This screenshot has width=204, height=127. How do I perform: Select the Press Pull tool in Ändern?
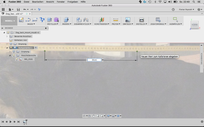(66, 20)
